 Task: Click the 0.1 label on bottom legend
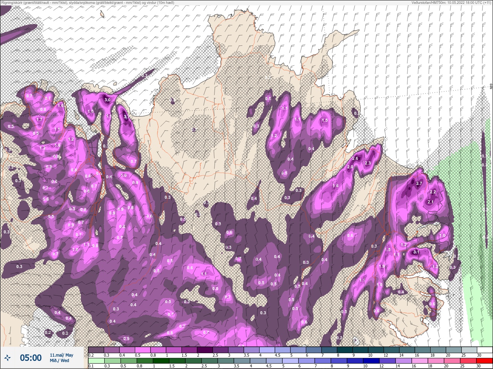91,366
